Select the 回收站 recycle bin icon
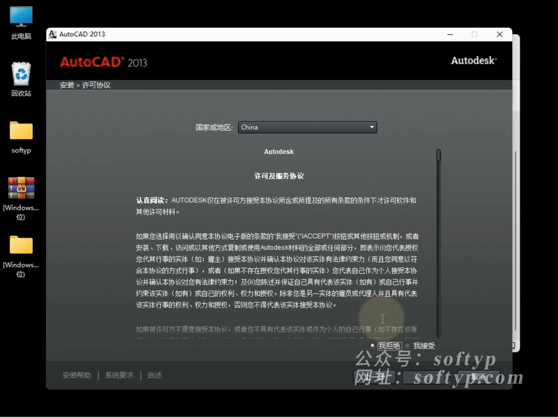This screenshot has width=558, height=418. [21, 79]
